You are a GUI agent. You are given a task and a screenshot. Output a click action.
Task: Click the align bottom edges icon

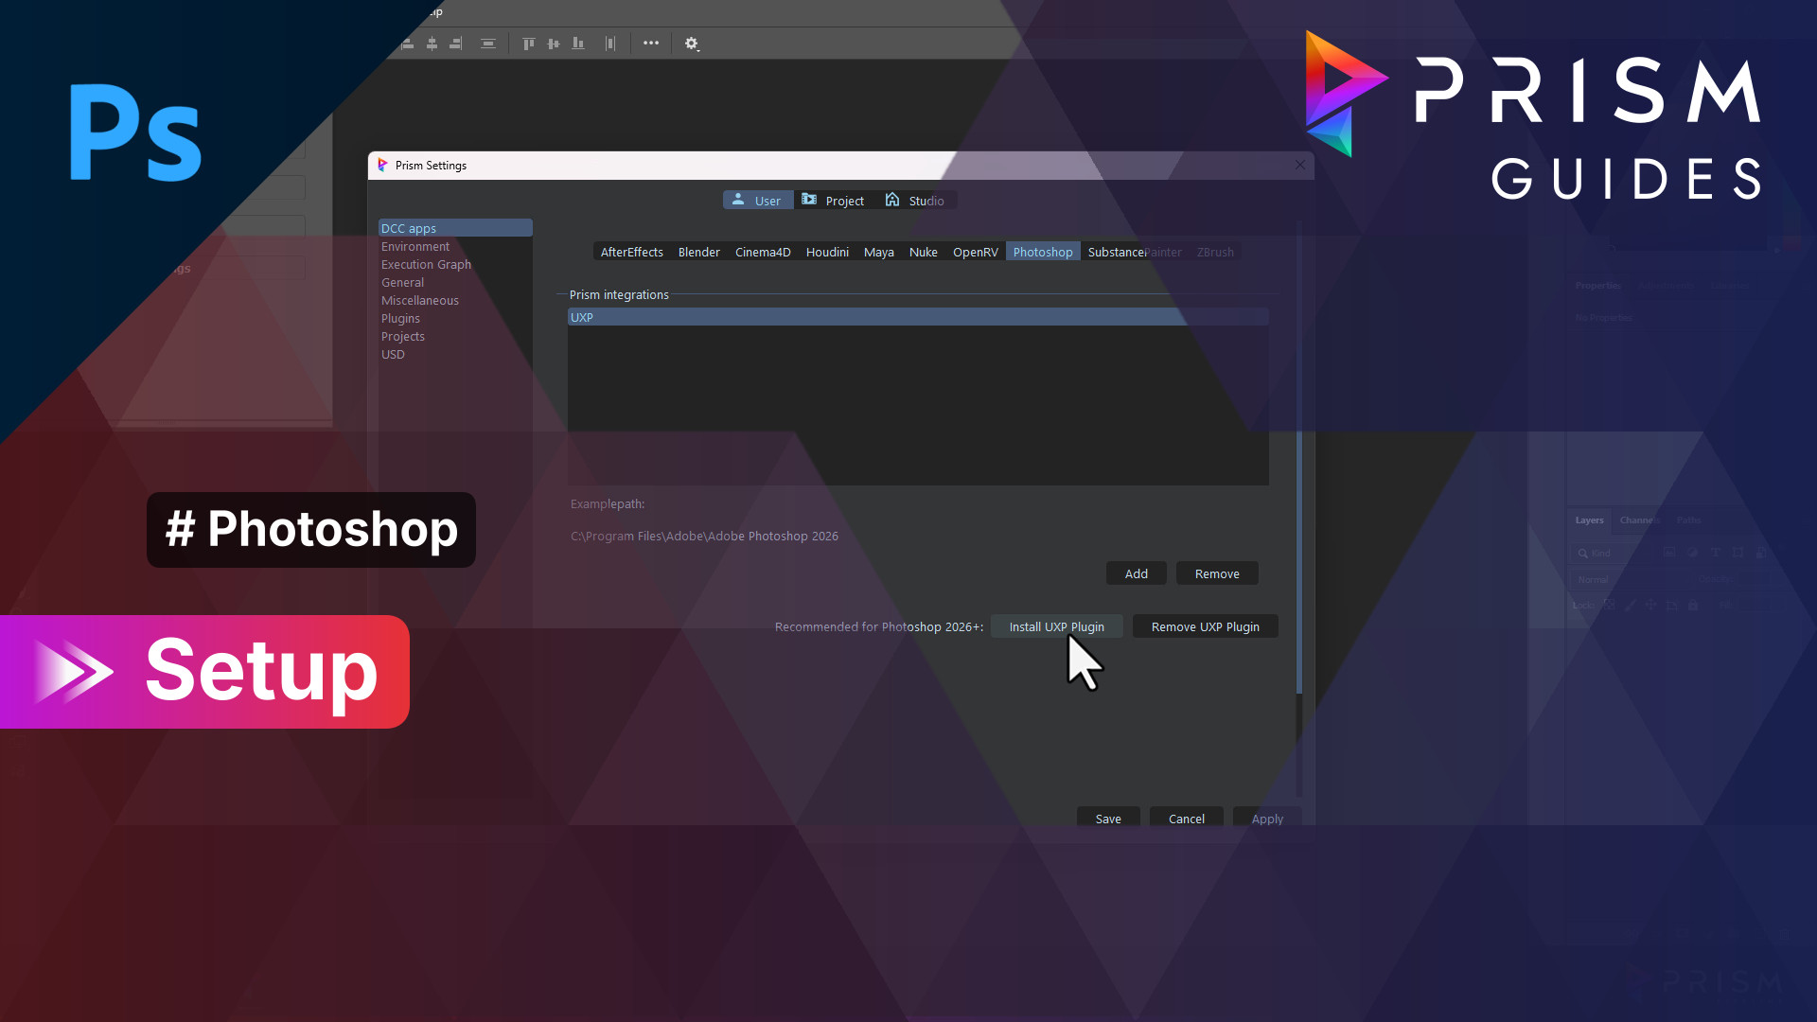click(x=577, y=44)
